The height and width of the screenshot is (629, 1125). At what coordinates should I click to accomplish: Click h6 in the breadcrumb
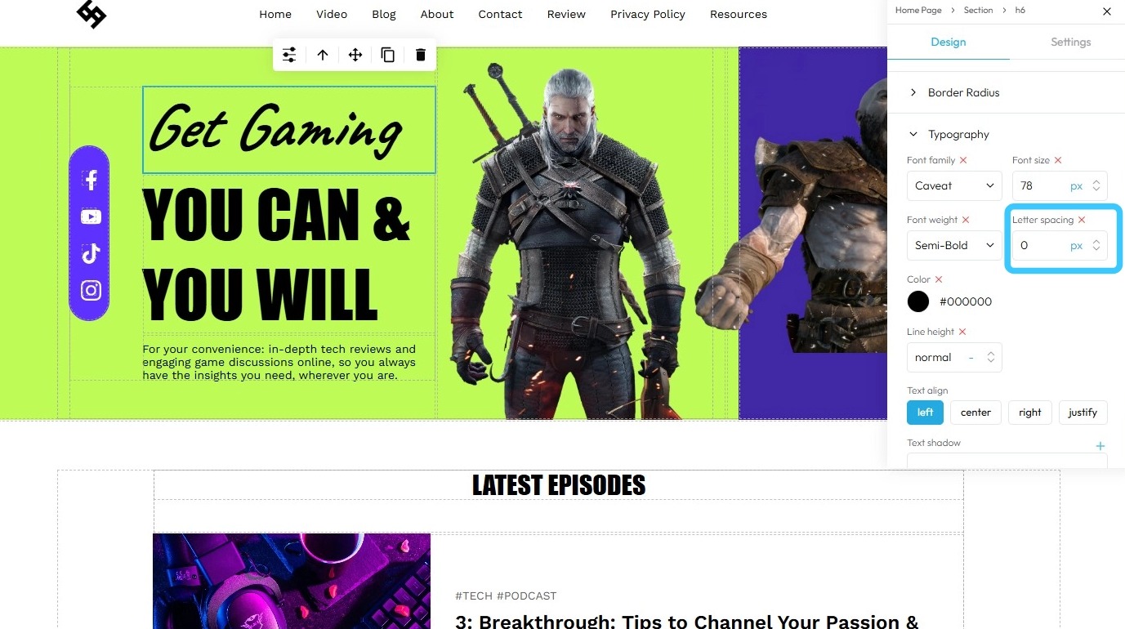click(x=1020, y=11)
